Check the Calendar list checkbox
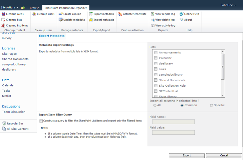 tap(156, 58)
